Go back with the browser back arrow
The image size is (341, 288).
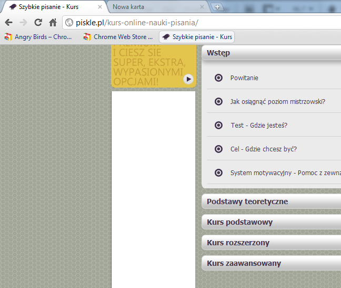(9, 23)
